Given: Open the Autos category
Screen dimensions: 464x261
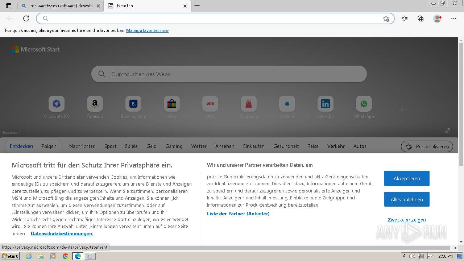Looking at the screenshot, I should [x=360, y=146].
